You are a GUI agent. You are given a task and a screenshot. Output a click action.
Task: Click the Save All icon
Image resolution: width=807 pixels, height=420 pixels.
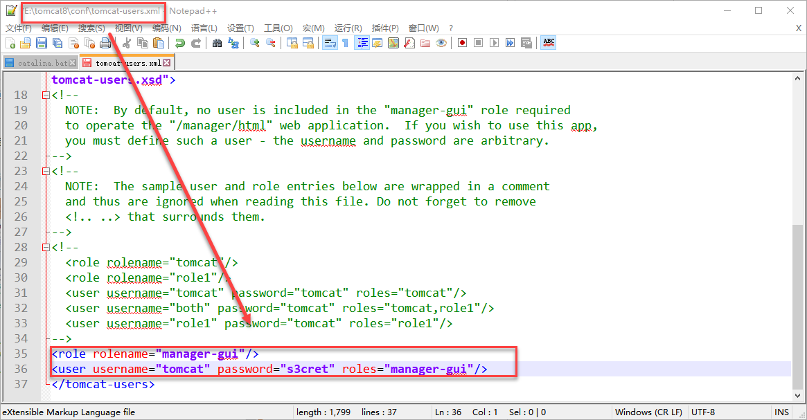(x=57, y=43)
